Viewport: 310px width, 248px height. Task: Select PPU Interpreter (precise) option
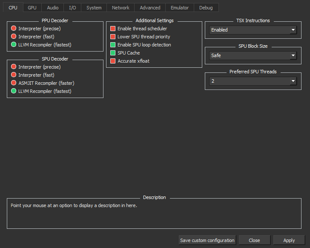click(x=36, y=29)
